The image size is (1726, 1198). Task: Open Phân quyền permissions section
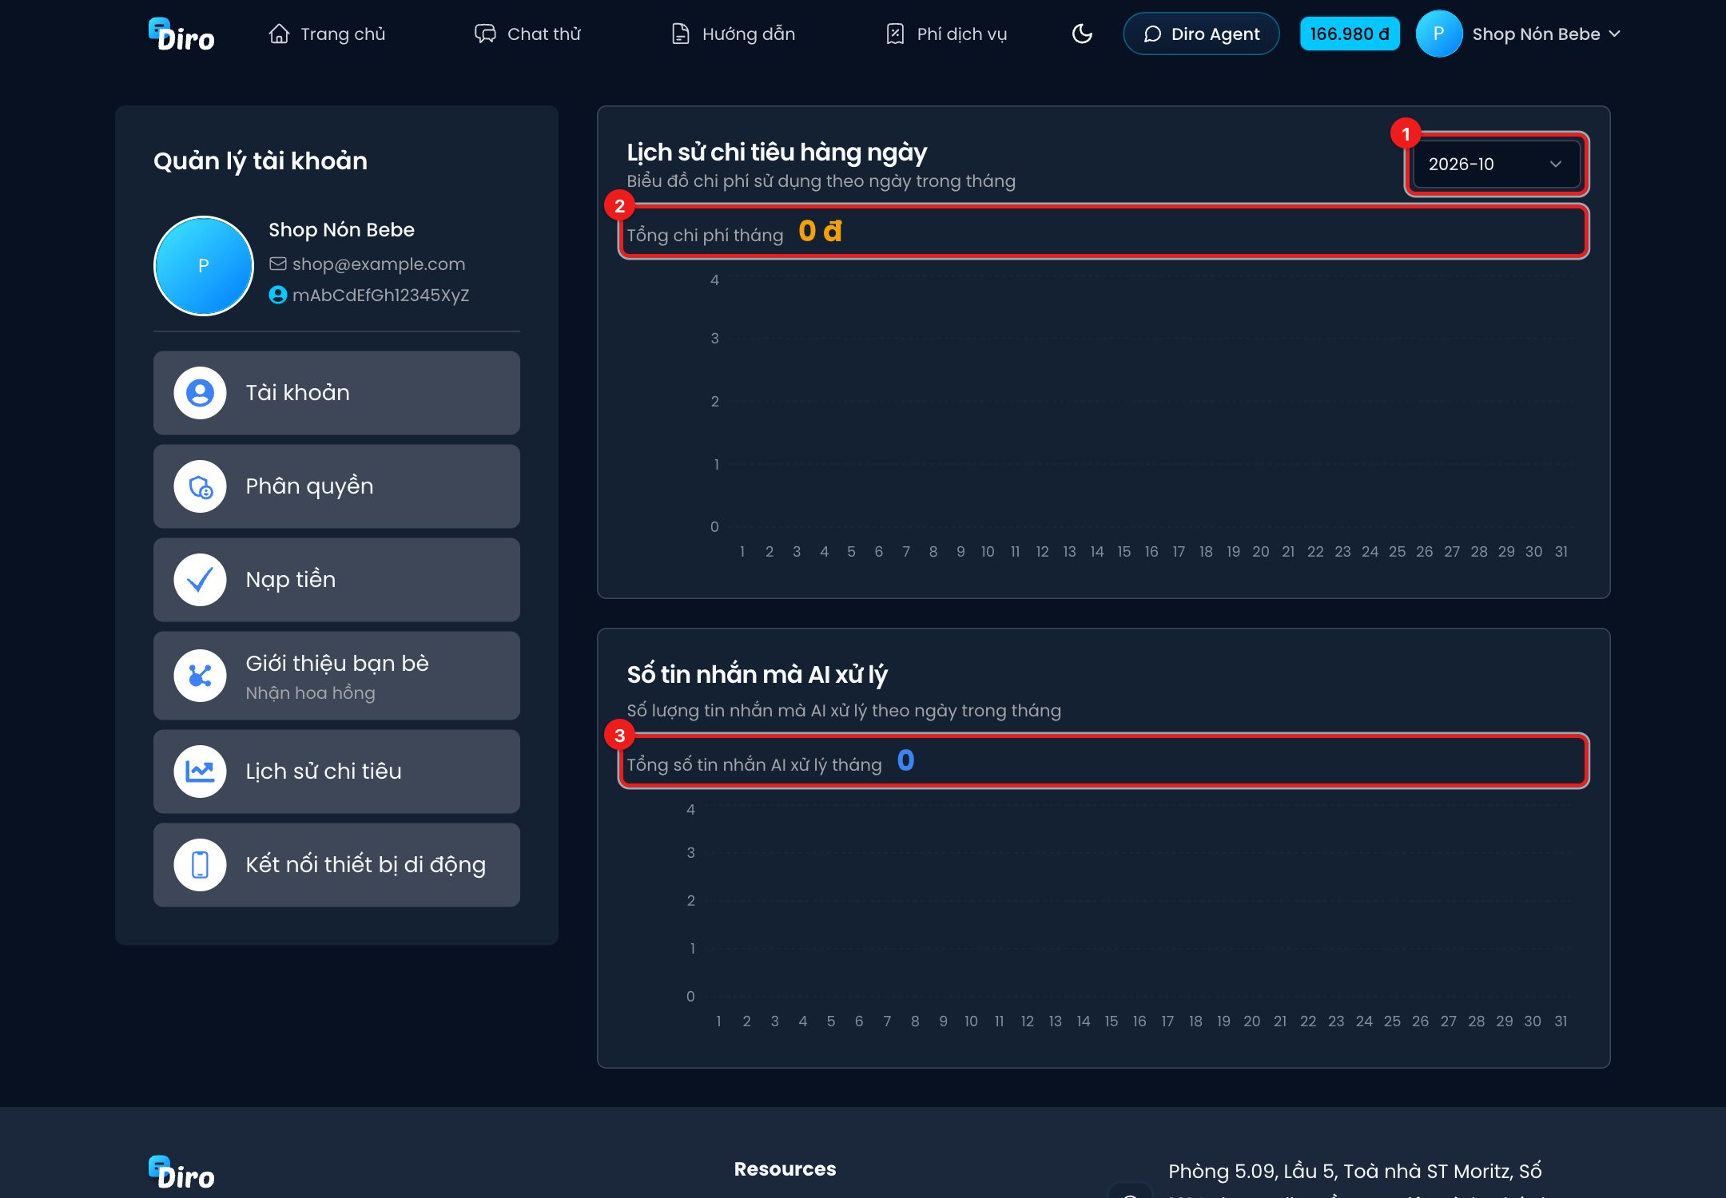tap(336, 486)
